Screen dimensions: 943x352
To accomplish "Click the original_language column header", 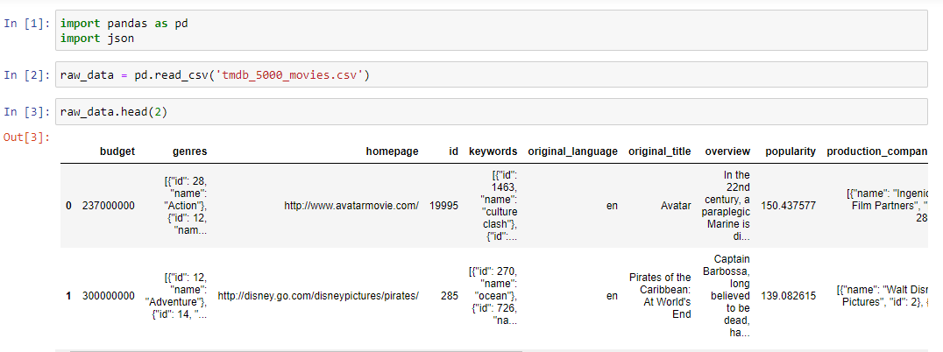I will [572, 151].
